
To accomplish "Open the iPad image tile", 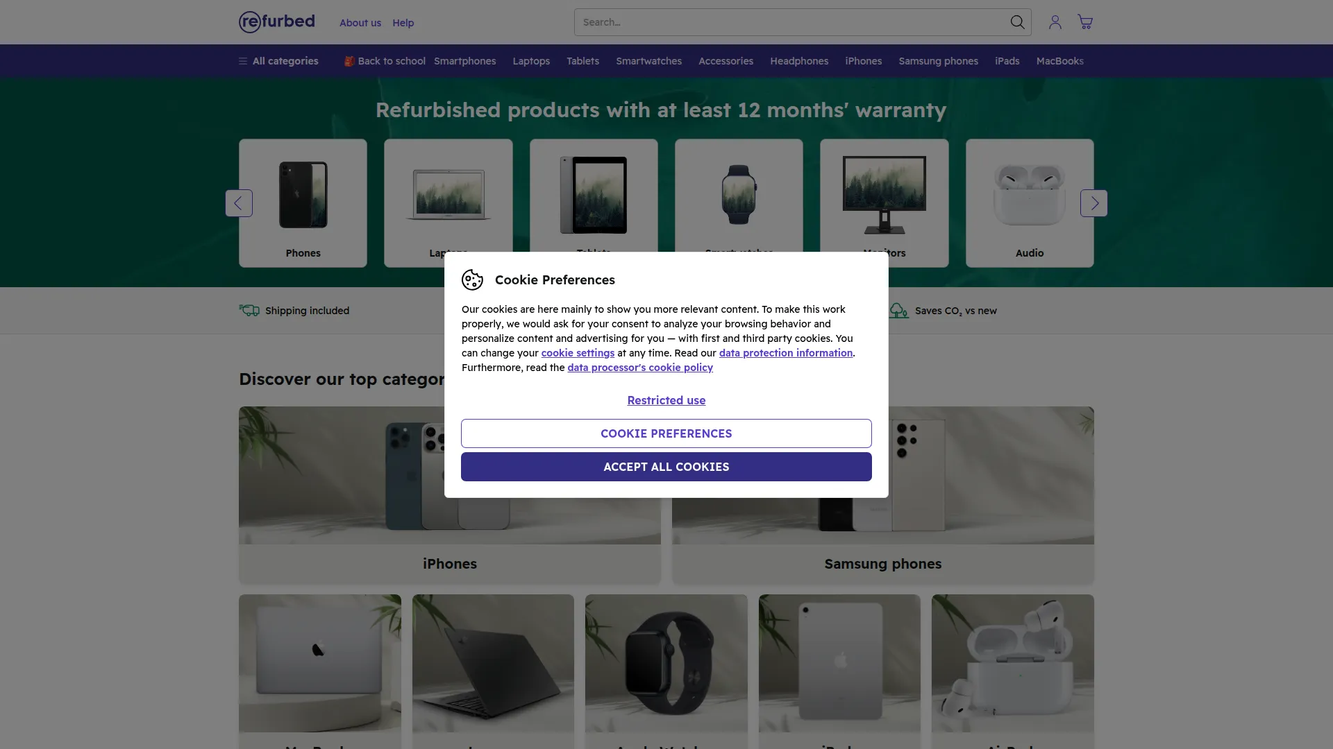I will [839, 663].
